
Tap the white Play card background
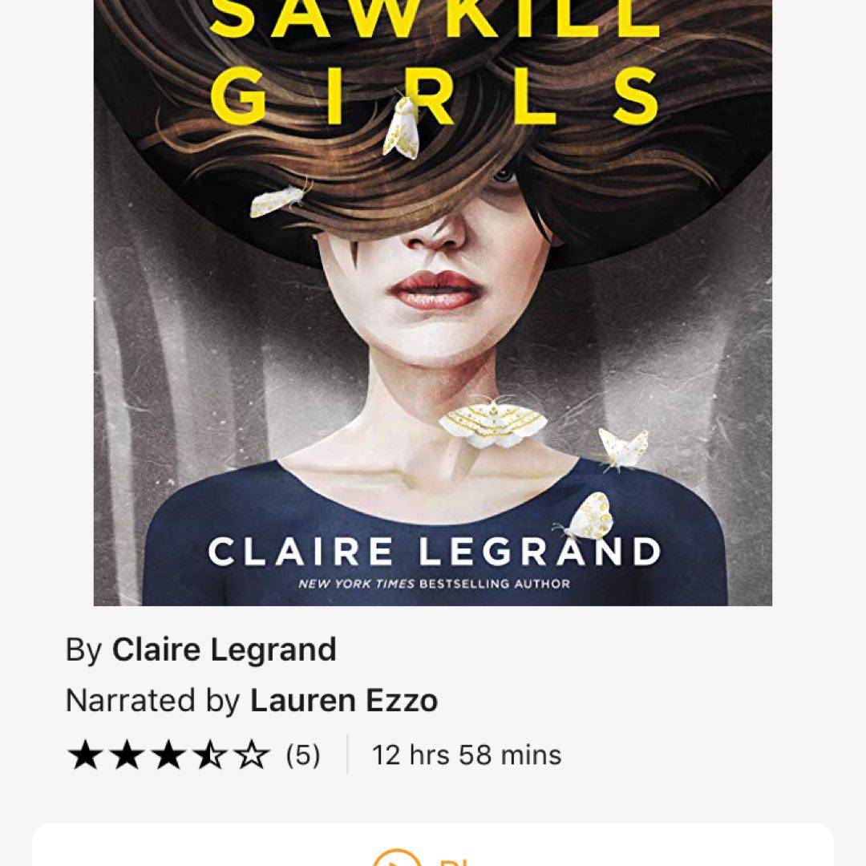click(432, 844)
